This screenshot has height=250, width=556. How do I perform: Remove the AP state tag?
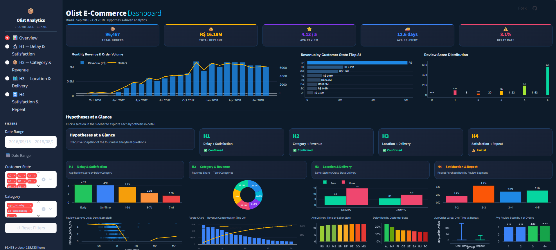coord(15,181)
